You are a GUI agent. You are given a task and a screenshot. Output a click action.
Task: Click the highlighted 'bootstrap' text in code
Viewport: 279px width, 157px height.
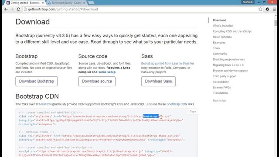tap(151, 116)
